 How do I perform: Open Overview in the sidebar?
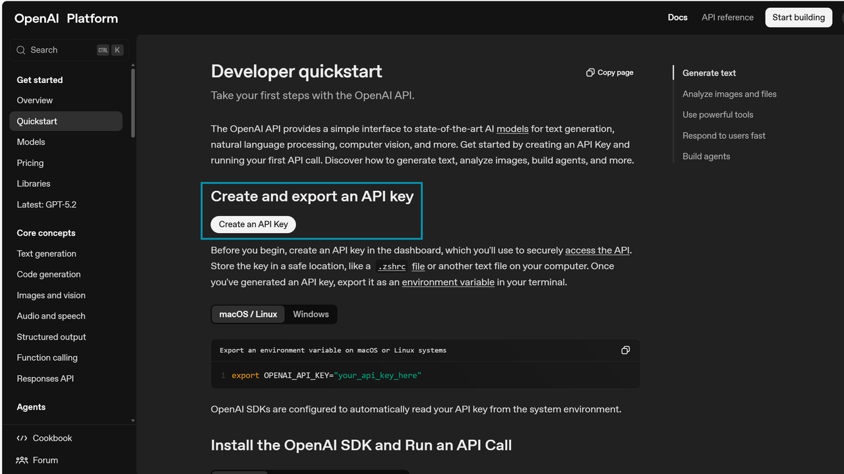click(35, 100)
